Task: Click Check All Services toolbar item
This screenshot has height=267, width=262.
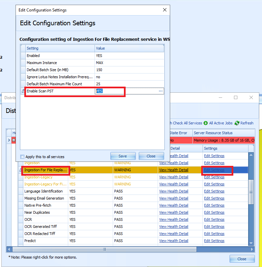Action: 186,123
